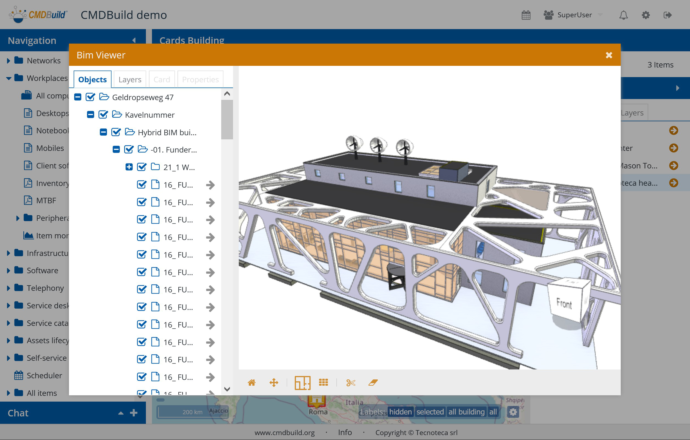Open the notifications bell

pyautogui.click(x=623, y=15)
